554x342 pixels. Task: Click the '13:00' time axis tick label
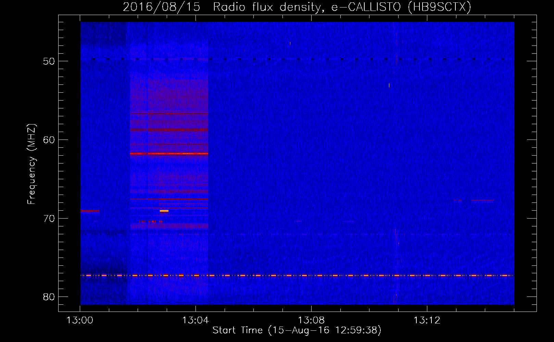tap(80, 320)
